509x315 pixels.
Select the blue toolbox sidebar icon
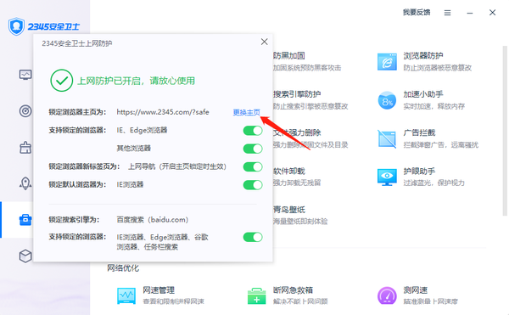tap(25, 220)
